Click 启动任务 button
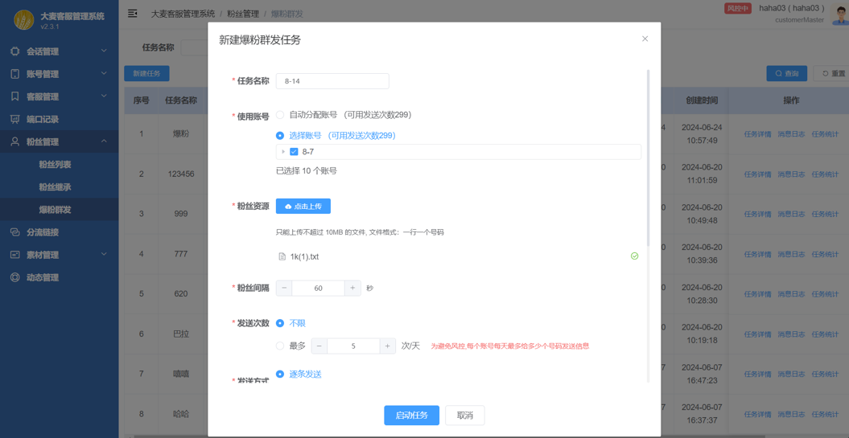 pyautogui.click(x=411, y=415)
